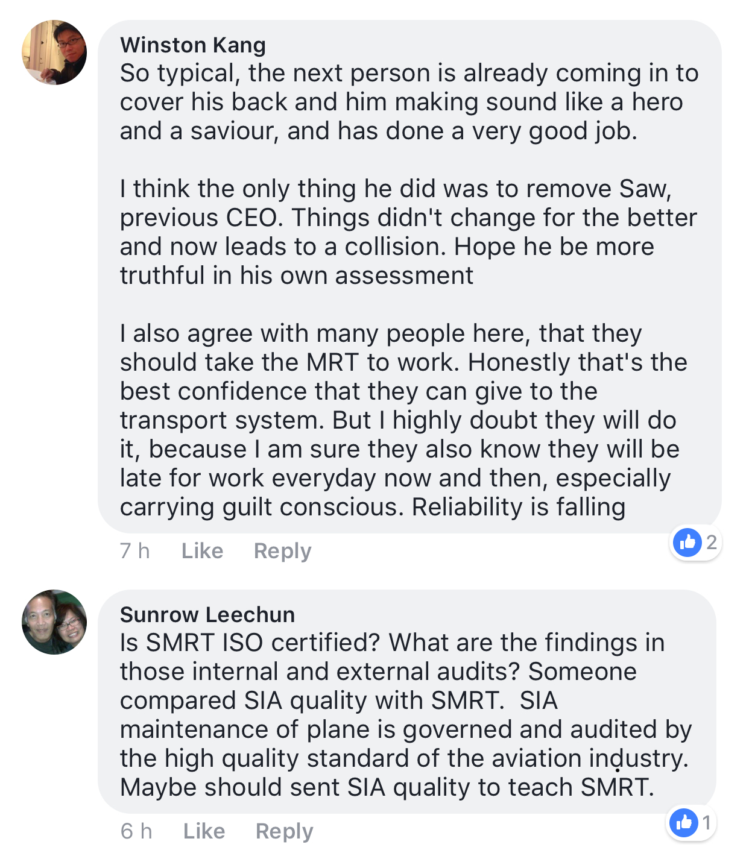Click thumbs-up reaction icon with 2 likes

[x=687, y=542]
